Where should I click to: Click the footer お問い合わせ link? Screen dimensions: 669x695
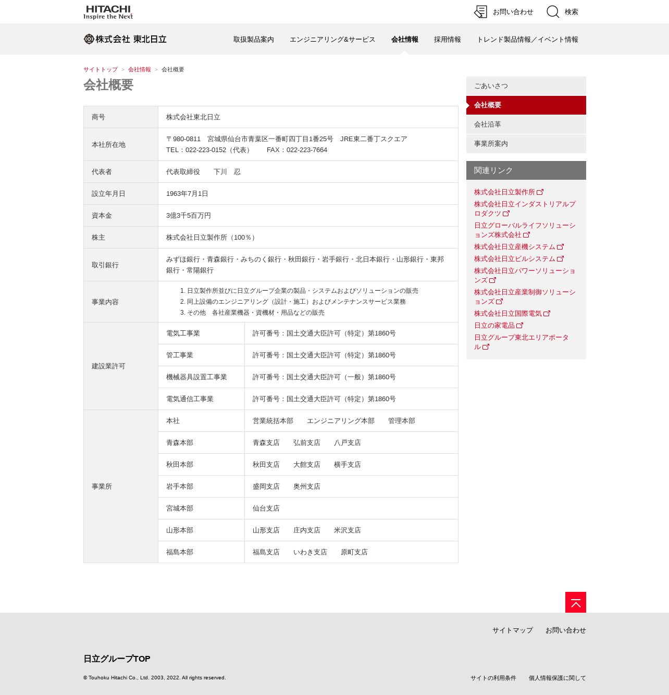coord(566,630)
